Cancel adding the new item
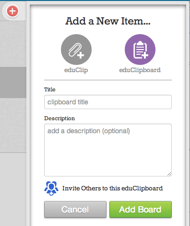This screenshot has width=190, height=226. pos(75,210)
